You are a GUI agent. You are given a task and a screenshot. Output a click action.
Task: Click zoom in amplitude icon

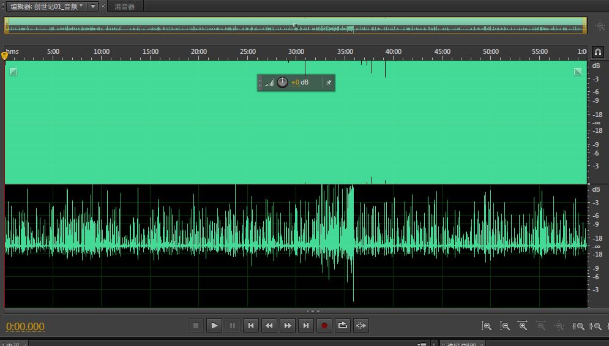pyautogui.click(x=487, y=326)
